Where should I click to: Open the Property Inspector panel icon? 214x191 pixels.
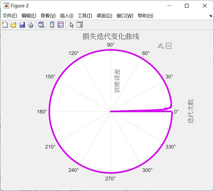(80, 25)
